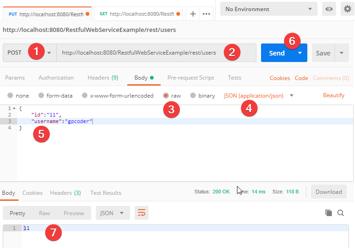Copy response body with copy icon

329,213
